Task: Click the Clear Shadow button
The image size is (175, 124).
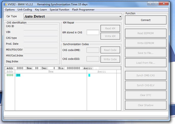Action: (146, 105)
